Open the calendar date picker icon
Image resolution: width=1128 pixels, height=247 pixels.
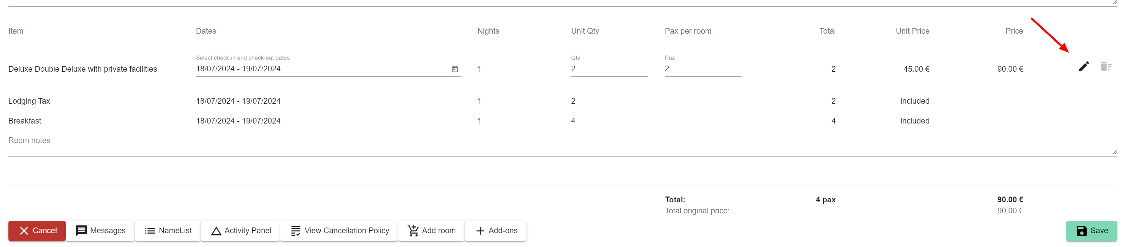454,69
